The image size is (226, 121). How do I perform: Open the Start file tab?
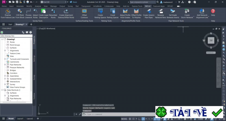[x=10, y=24]
